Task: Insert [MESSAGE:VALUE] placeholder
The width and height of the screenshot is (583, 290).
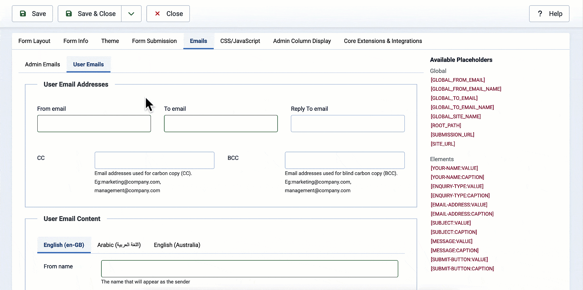Action: [x=452, y=241]
